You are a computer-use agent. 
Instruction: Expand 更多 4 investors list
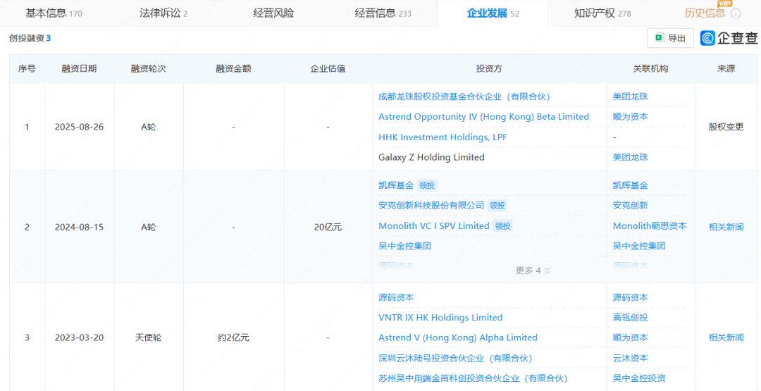point(533,271)
